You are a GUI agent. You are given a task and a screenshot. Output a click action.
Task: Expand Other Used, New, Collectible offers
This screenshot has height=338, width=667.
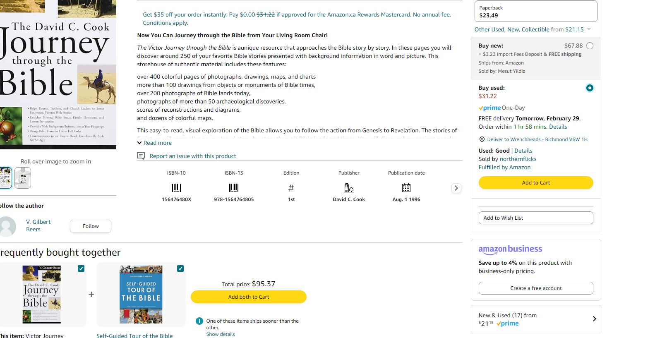(533, 29)
